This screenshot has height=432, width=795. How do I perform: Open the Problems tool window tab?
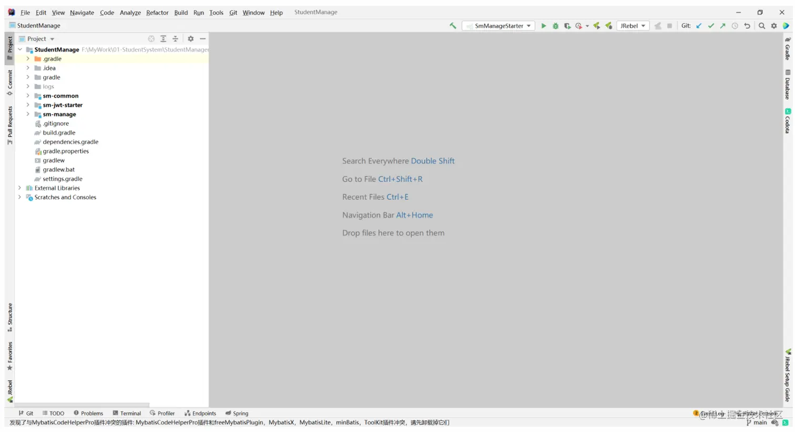(88, 414)
